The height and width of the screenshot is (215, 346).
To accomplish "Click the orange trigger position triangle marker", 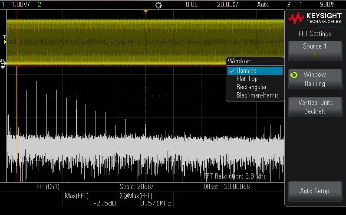I will pyautogui.click(x=145, y=11).
